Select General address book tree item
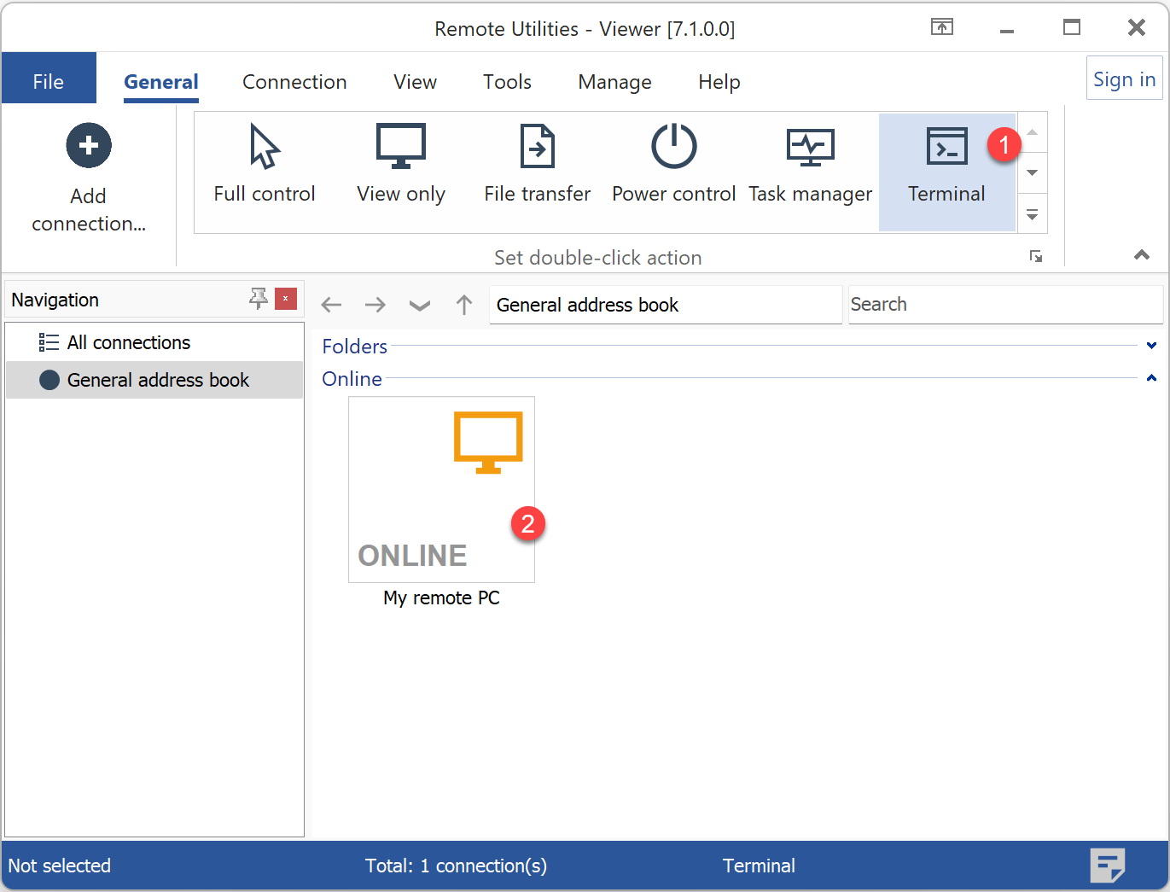1170x892 pixels. pyautogui.click(x=154, y=380)
